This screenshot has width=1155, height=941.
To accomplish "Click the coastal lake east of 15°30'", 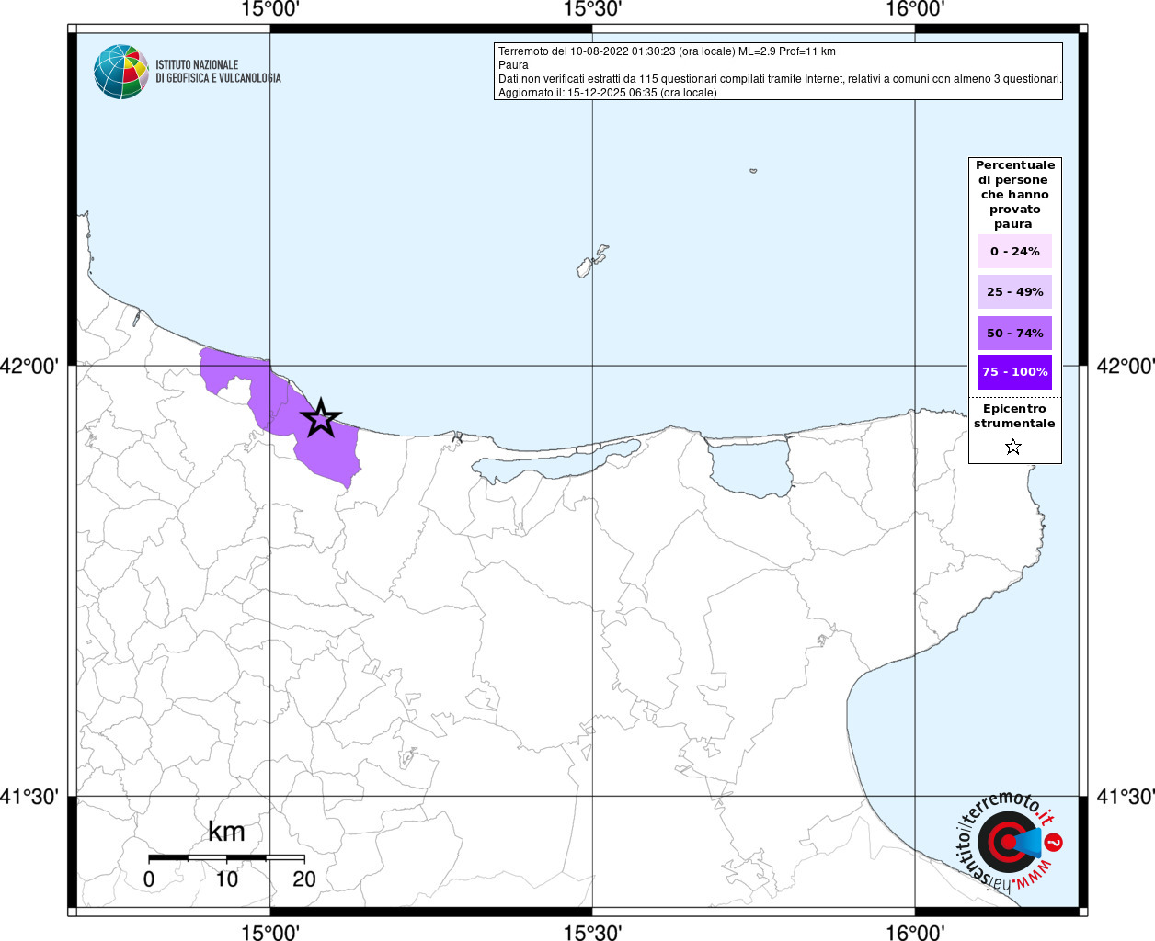I will 750,468.
